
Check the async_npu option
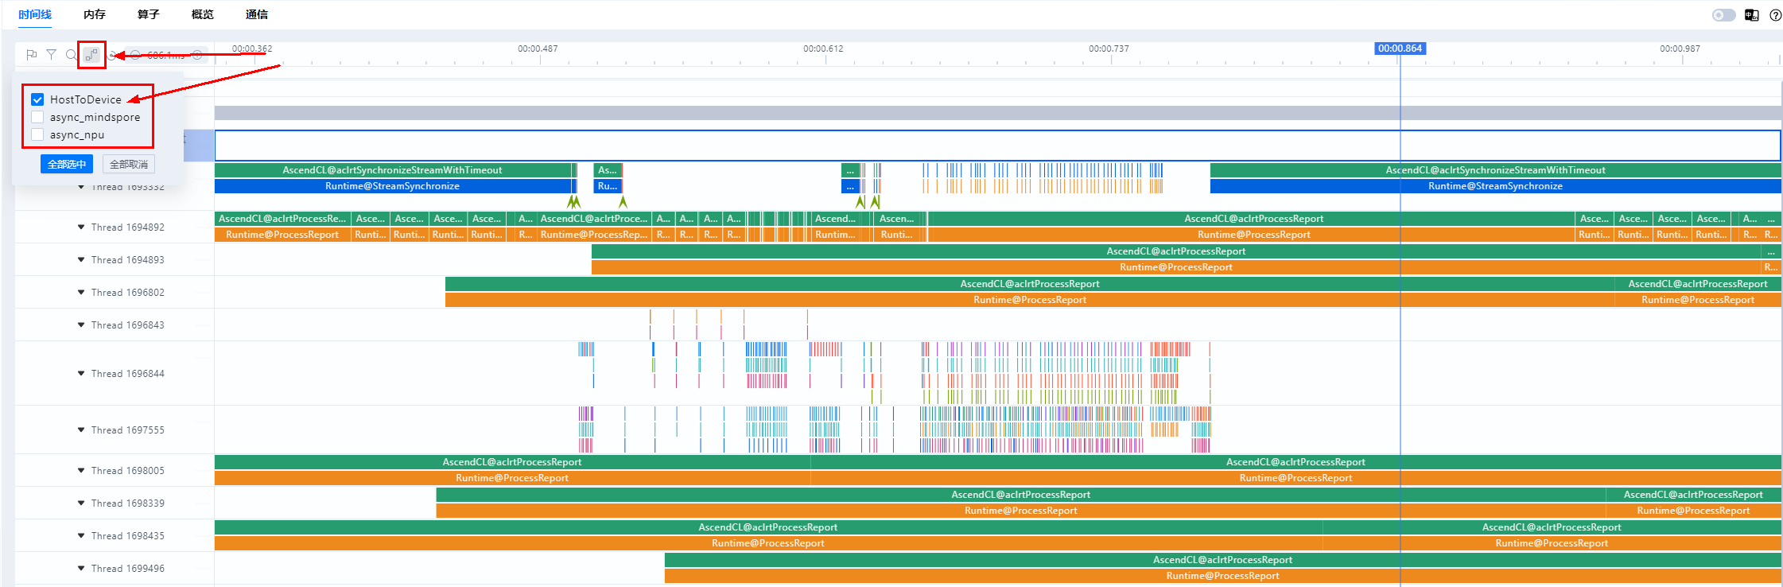click(x=37, y=134)
